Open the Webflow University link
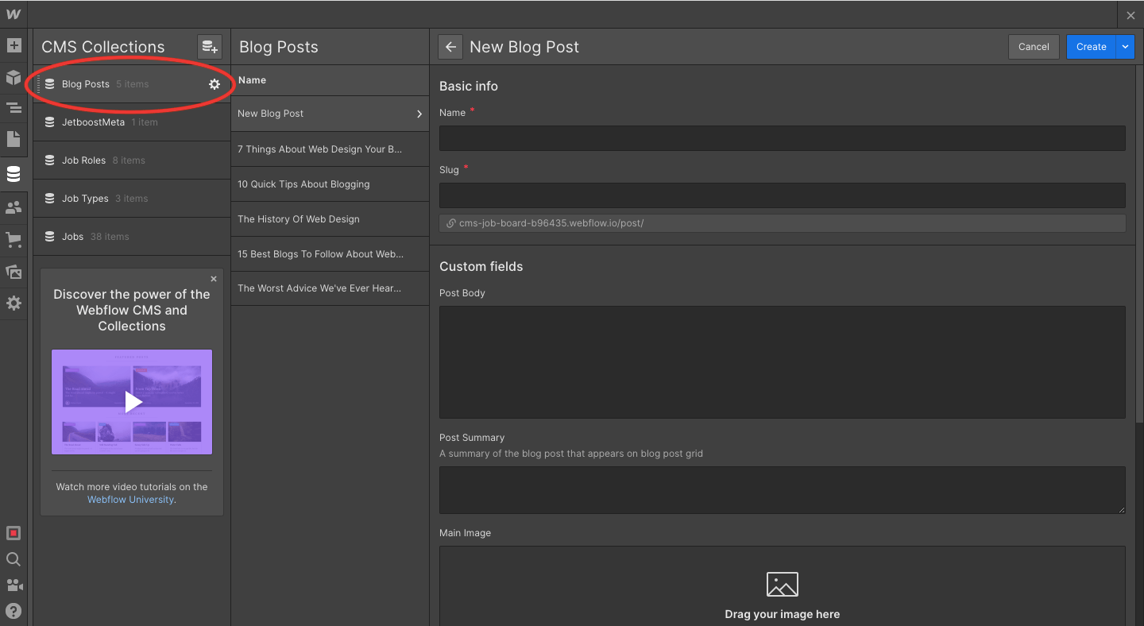This screenshot has width=1144, height=626. (130, 500)
